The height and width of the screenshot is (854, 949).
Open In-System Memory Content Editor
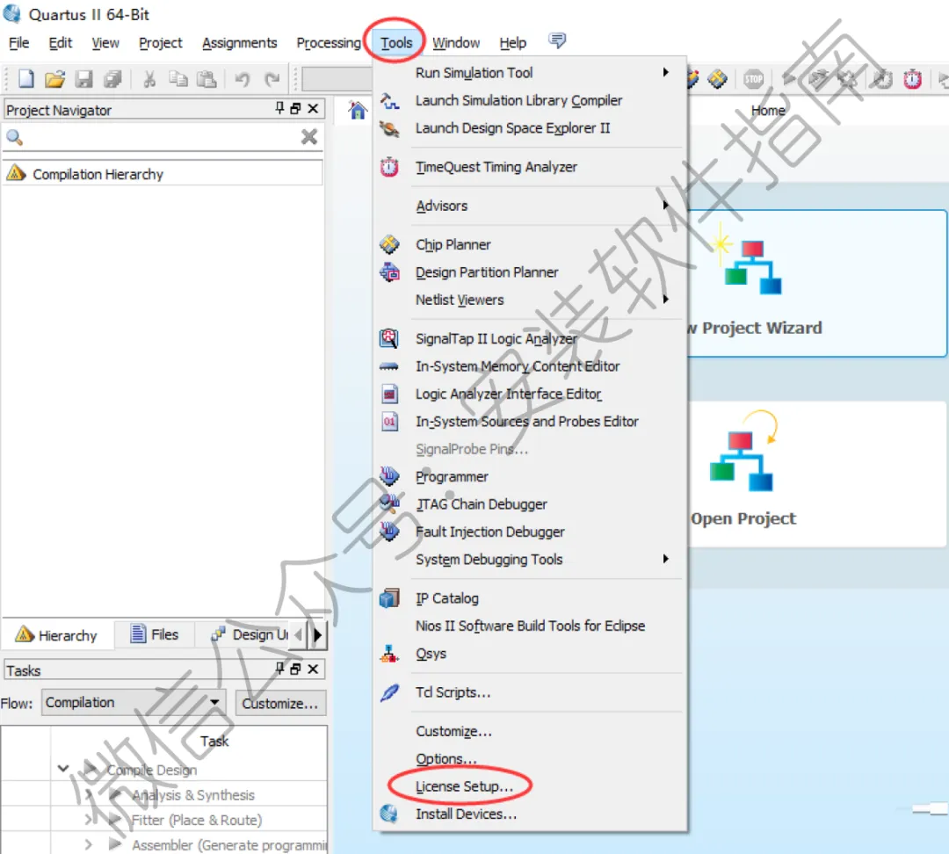tap(530, 366)
